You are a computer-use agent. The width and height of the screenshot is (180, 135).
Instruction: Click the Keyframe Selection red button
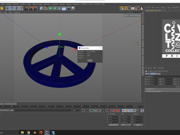(119, 111)
